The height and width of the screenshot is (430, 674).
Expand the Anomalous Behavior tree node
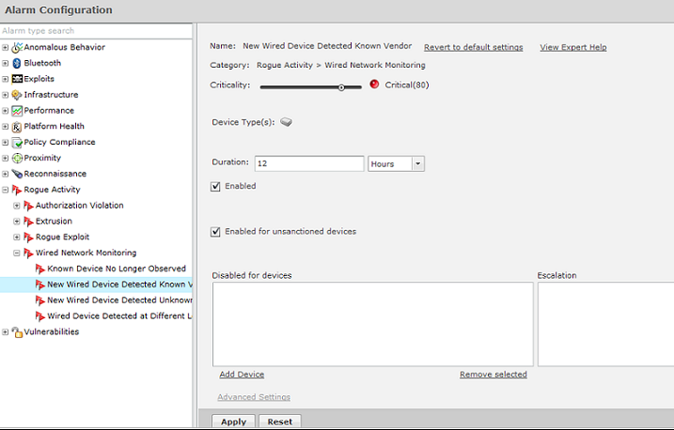(x=5, y=48)
